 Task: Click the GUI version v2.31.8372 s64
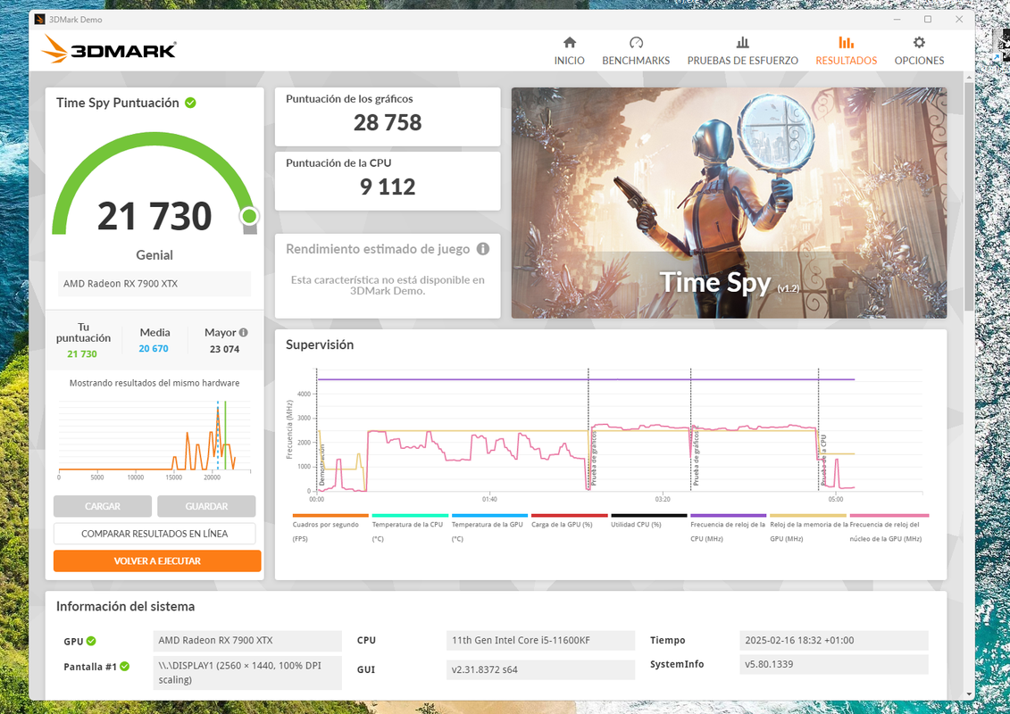pyautogui.click(x=539, y=669)
